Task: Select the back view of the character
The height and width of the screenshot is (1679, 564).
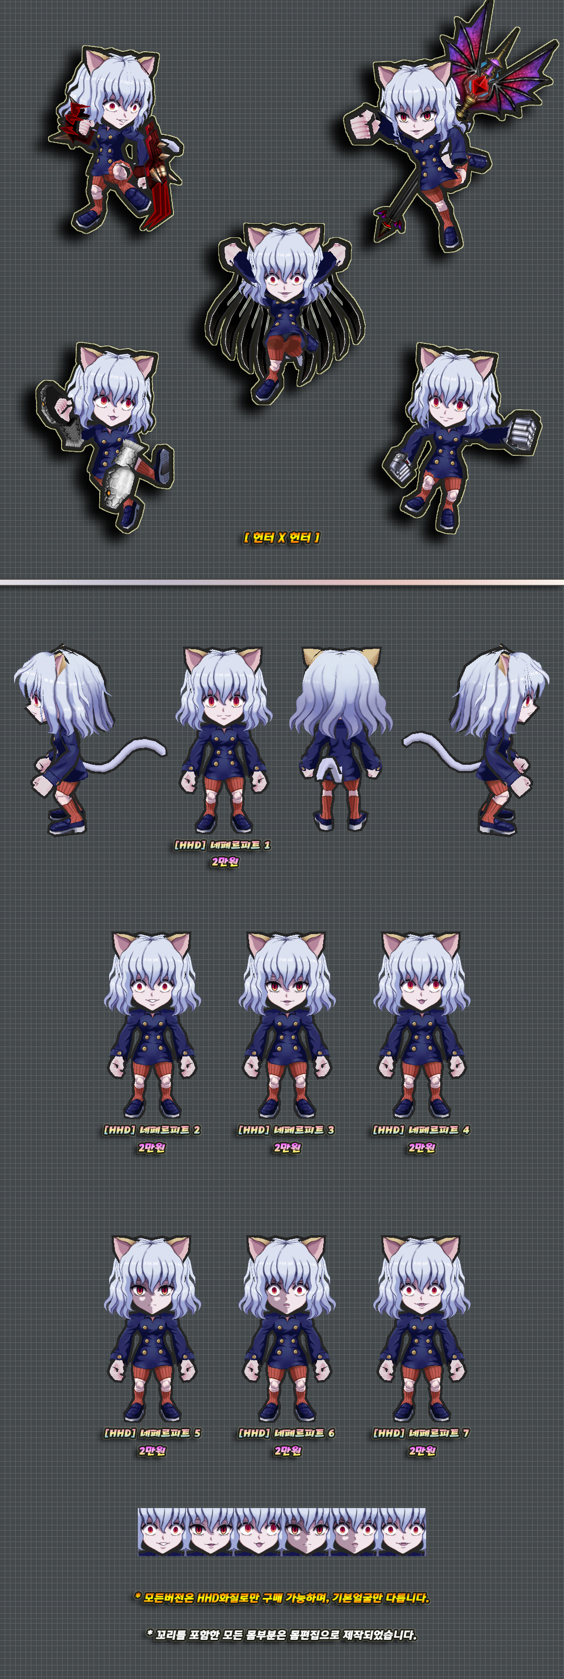Action: [x=340, y=739]
